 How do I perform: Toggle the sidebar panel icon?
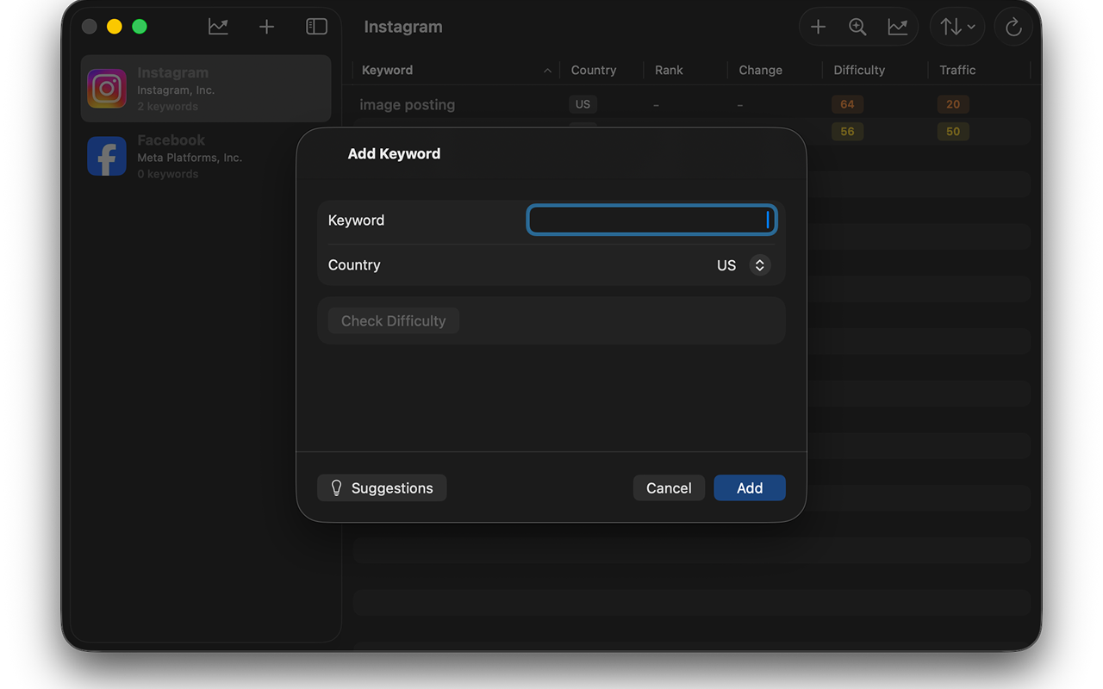point(316,27)
